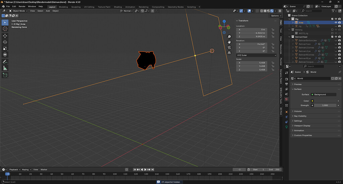The height and width of the screenshot is (184, 343).
Task: Open the File menu
Action: (8, 7)
